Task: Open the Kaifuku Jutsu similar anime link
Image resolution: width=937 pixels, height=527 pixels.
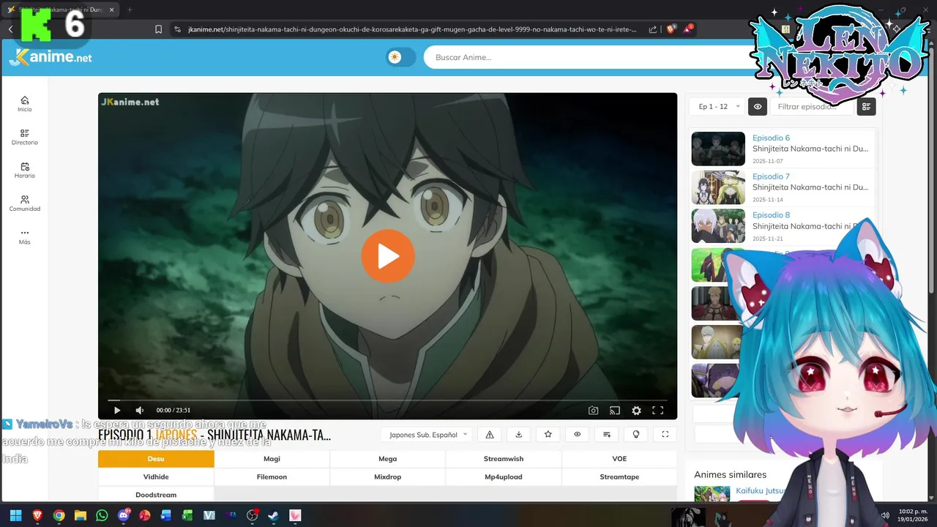Action: (x=761, y=491)
